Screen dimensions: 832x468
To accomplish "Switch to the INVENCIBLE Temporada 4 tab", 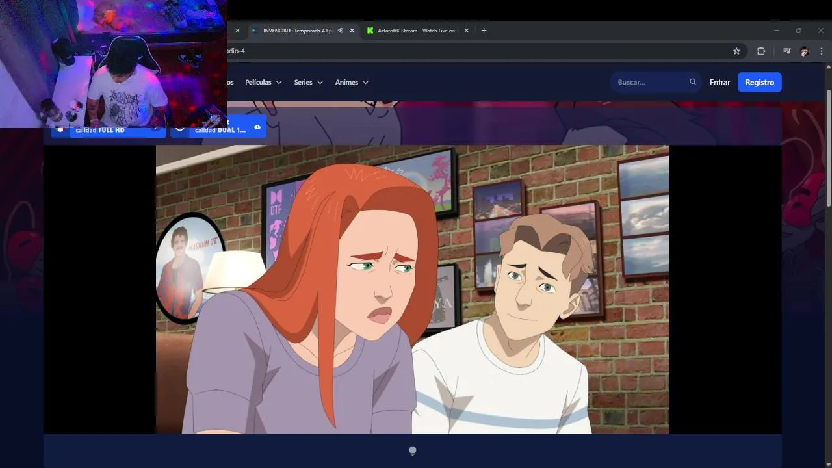I will click(298, 31).
